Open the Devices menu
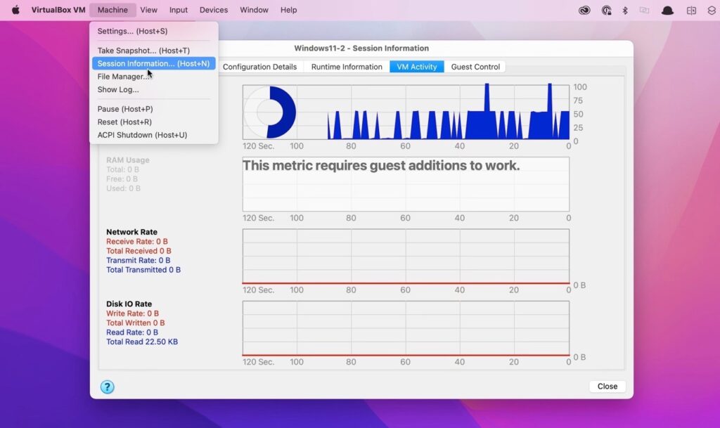The height and width of the screenshot is (428, 720). 214,10
